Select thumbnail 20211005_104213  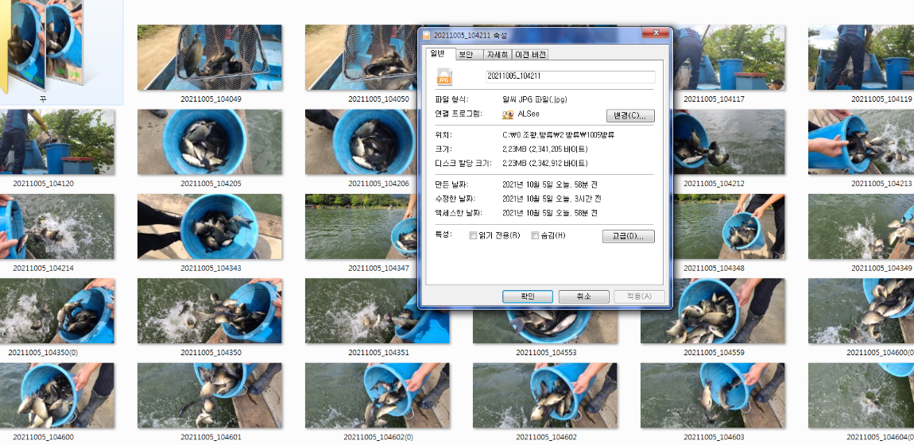861,142
